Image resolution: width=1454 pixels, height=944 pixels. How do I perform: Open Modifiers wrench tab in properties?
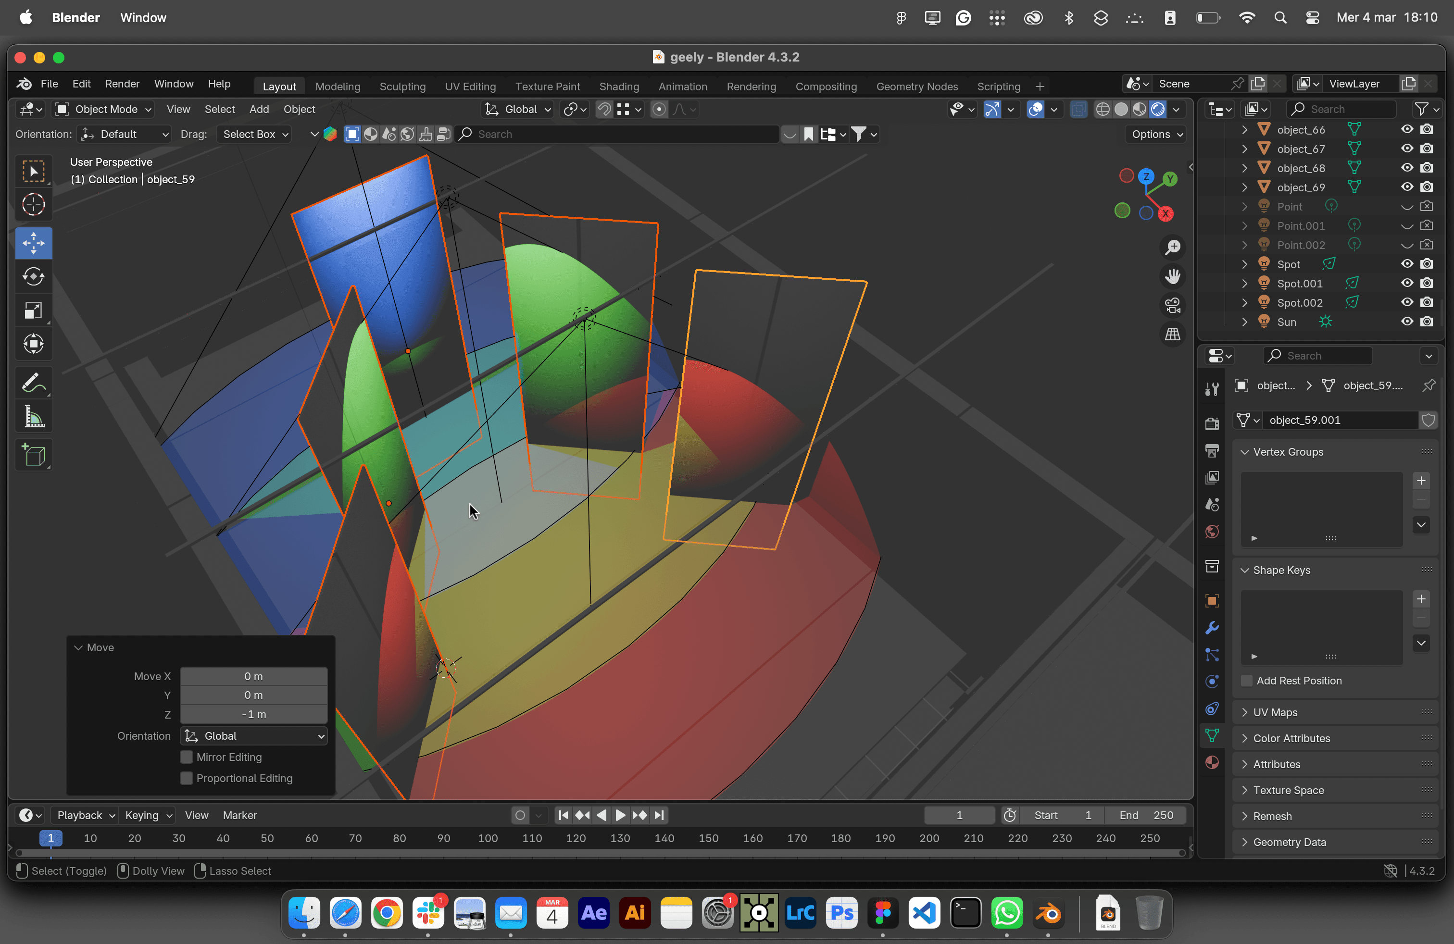[1212, 628]
